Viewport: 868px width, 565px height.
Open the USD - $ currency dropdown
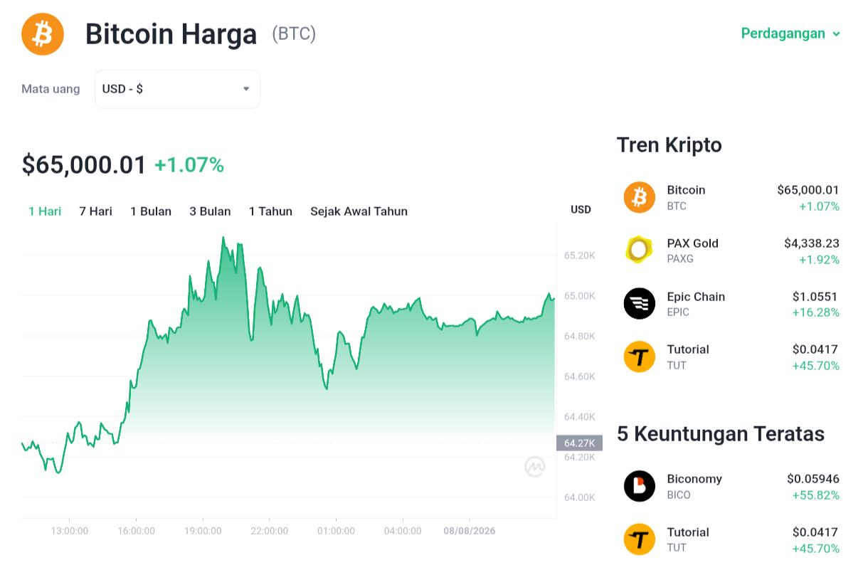point(177,89)
